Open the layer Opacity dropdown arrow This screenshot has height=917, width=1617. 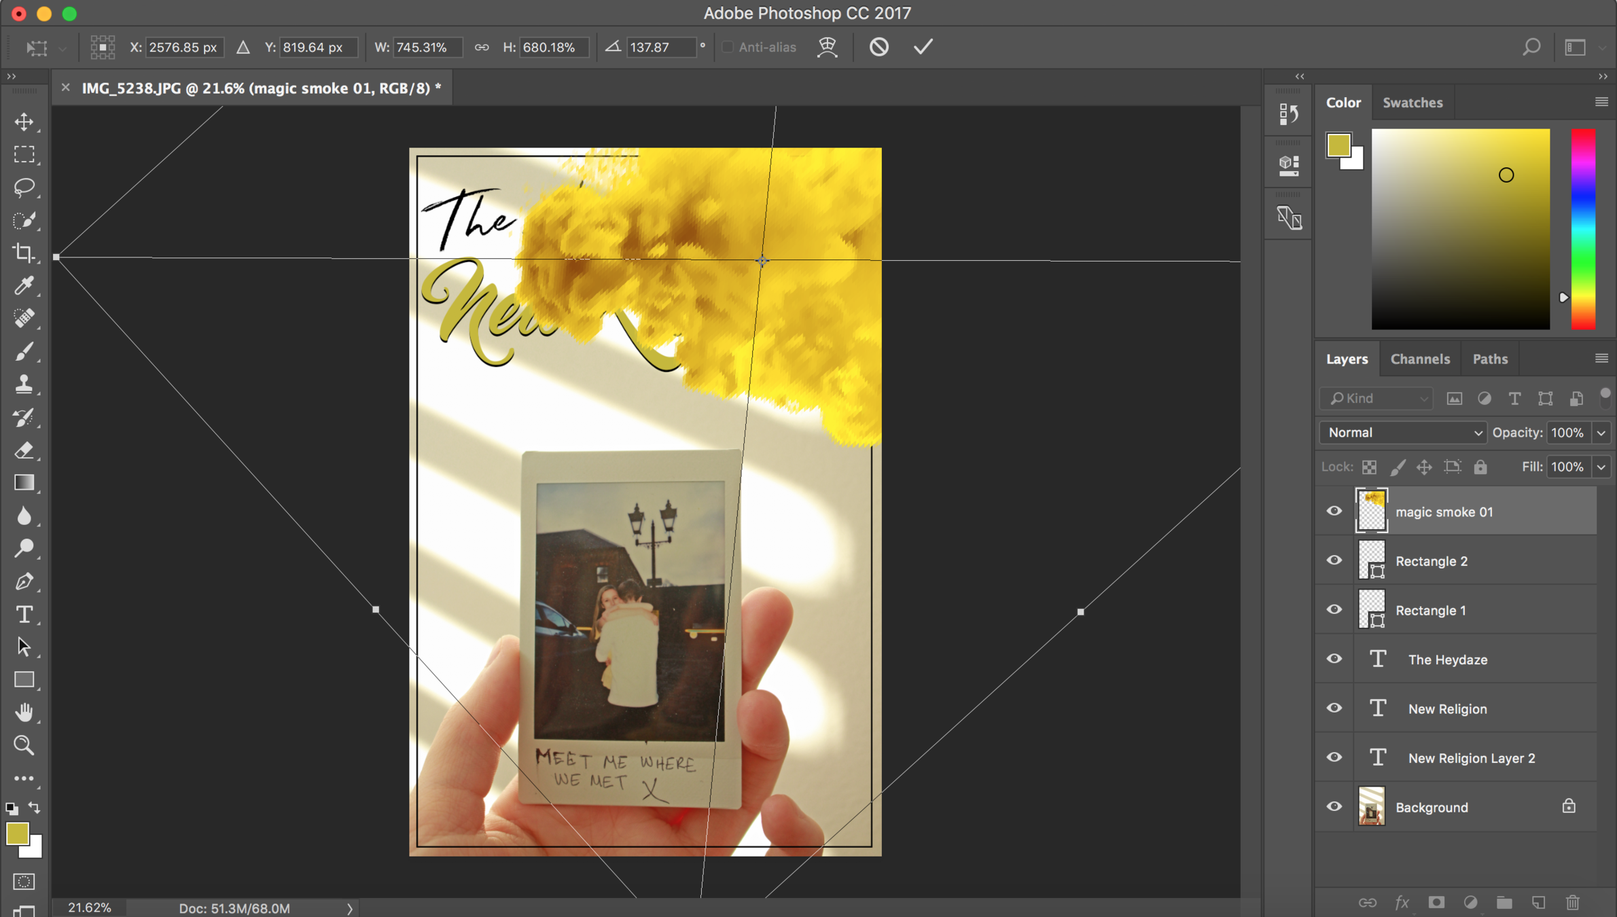(1601, 433)
